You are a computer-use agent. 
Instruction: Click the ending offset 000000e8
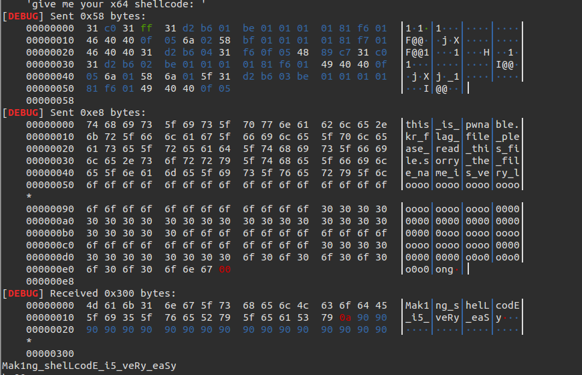50,281
